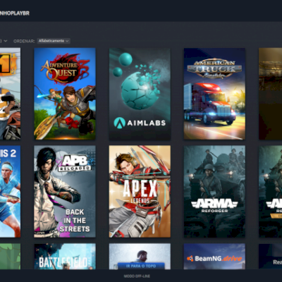This screenshot has height=282, width=282.
Task: Open APB Reloaded game cover
Action: click(65, 191)
